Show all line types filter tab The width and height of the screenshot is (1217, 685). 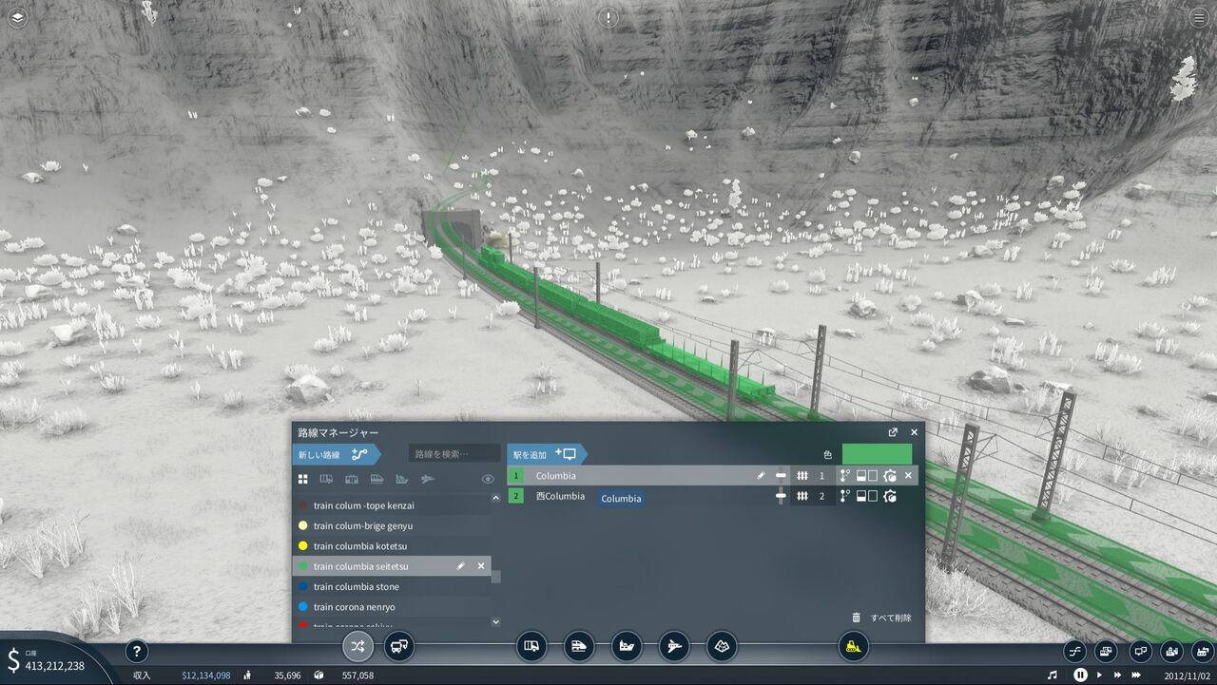tap(303, 480)
